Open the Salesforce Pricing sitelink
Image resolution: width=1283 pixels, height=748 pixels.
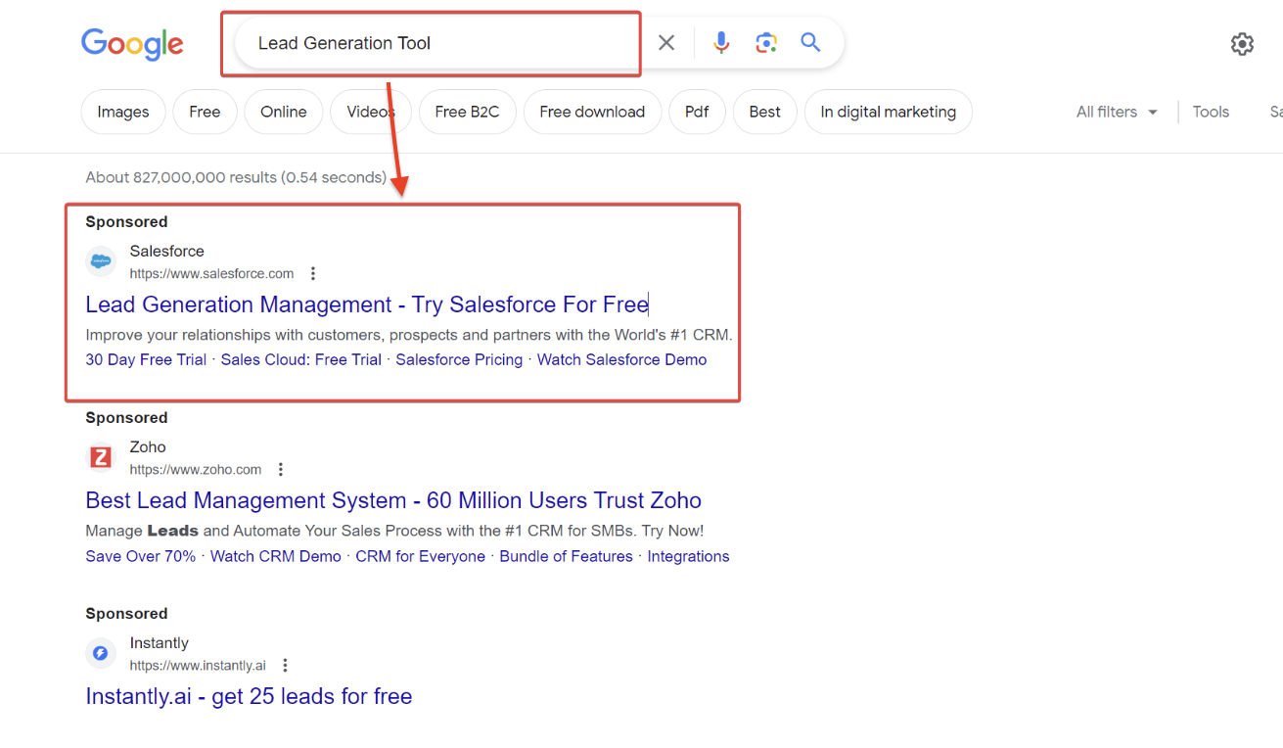point(459,359)
